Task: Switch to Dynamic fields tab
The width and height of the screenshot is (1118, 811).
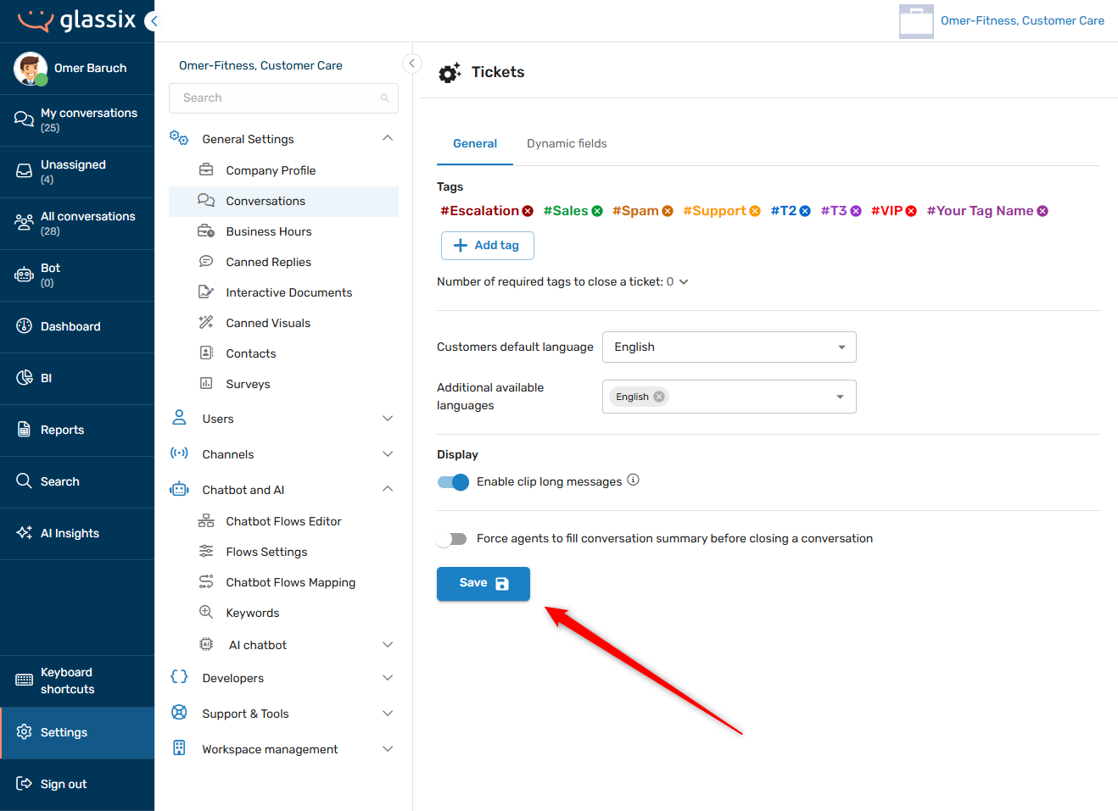Action: point(567,144)
